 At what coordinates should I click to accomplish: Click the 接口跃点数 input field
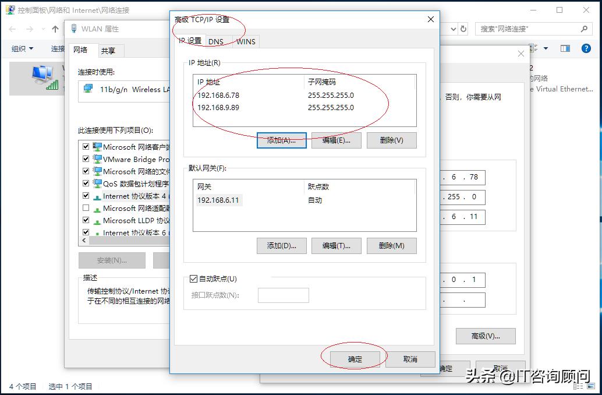tap(283, 295)
